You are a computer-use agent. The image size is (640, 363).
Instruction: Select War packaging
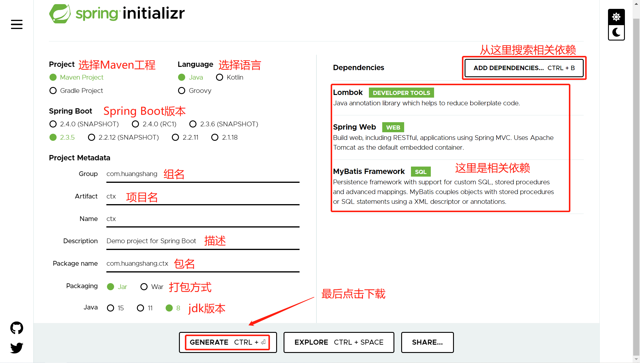point(144,286)
